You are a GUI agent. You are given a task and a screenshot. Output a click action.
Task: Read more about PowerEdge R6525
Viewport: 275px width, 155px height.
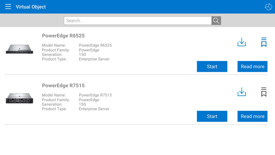click(252, 67)
